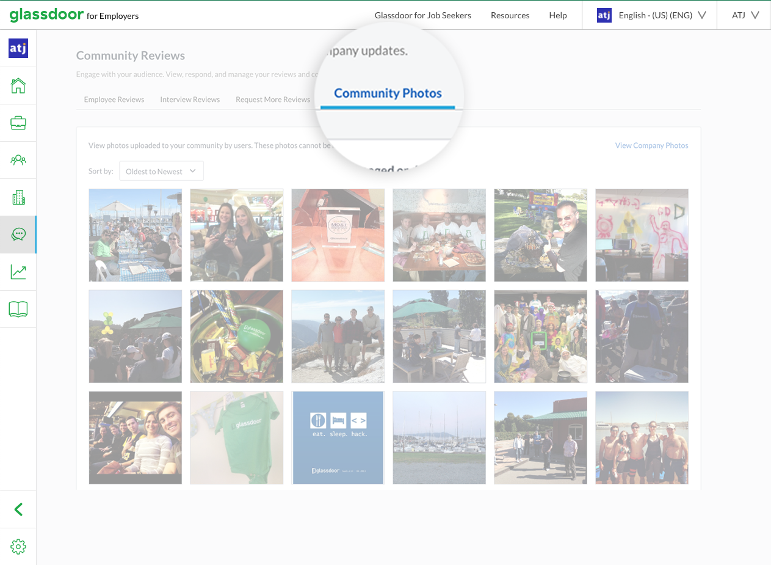771x565 pixels.
Task: Open the Home dashboard from the sidebar
Action: pos(18,85)
